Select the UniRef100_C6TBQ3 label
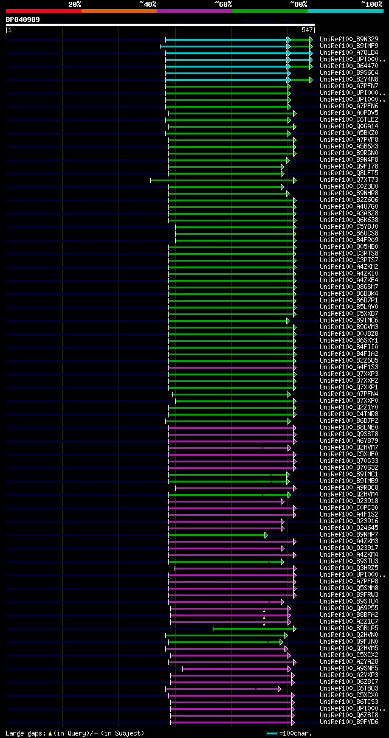 tap(349, 689)
